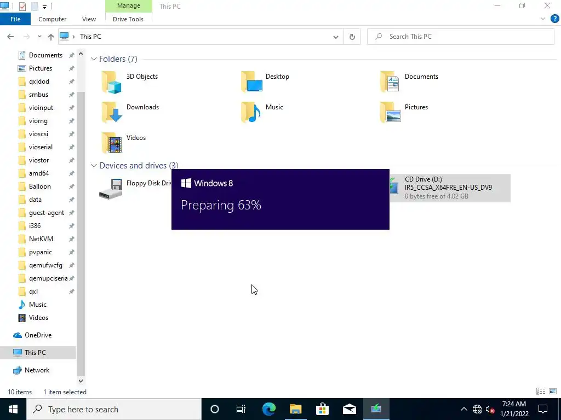The width and height of the screenshot is (561, 420).
Task: Open the Downloads folder
Action: pyautogui.click(x=130, y=112)
